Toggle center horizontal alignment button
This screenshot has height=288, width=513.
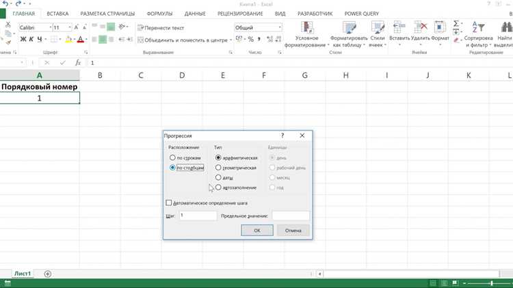[103, 40]
